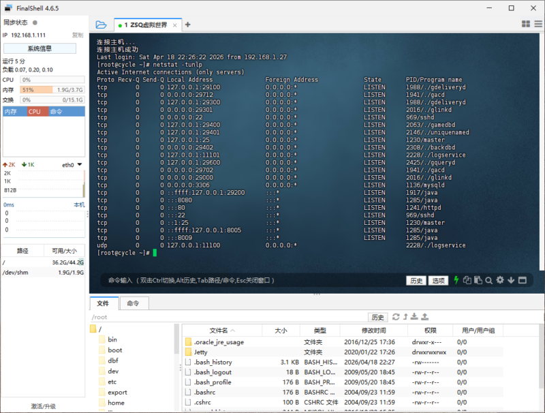The image size is (545, 413).
Task: Click 本机 local ping target link
Action: point(79,204)
